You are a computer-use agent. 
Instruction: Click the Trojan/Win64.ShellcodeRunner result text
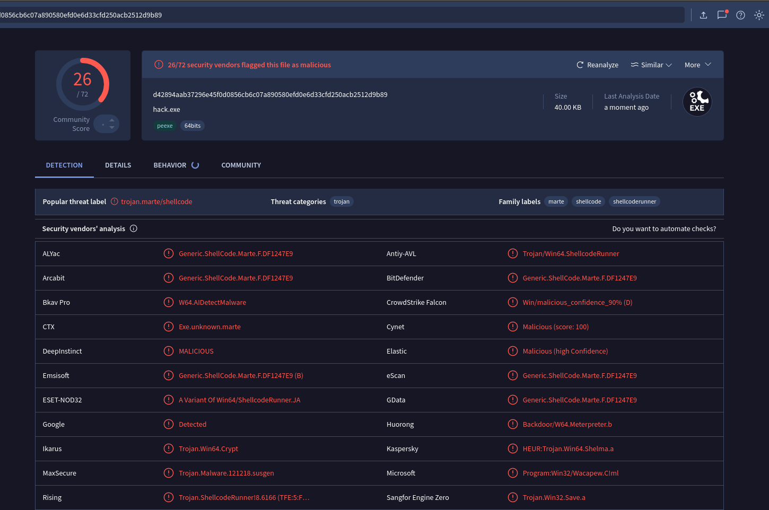click(x=571, y=253)
